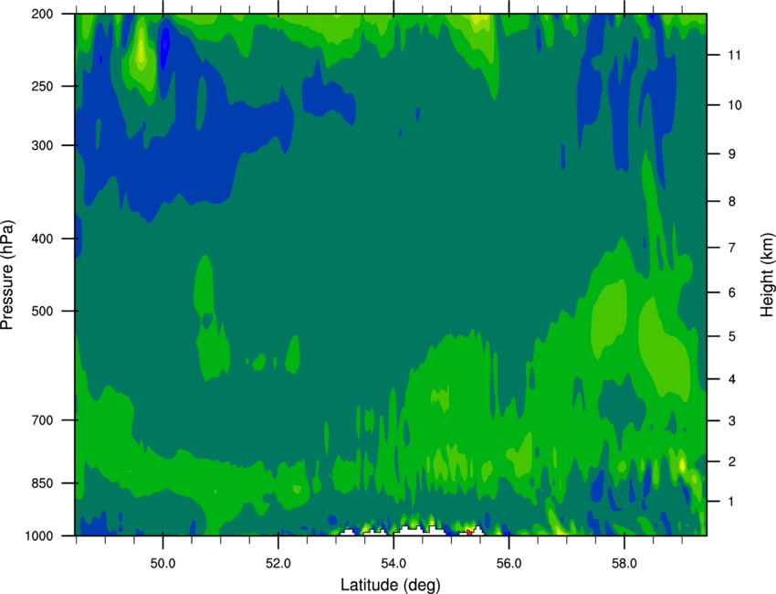Pick the 3 km height label
This screenshot has height=594, width=776.
731,421
